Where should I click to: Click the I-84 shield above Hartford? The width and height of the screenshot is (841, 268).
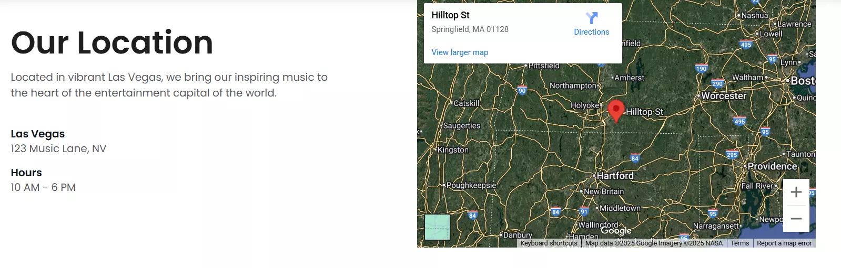(x=635, y=158)
